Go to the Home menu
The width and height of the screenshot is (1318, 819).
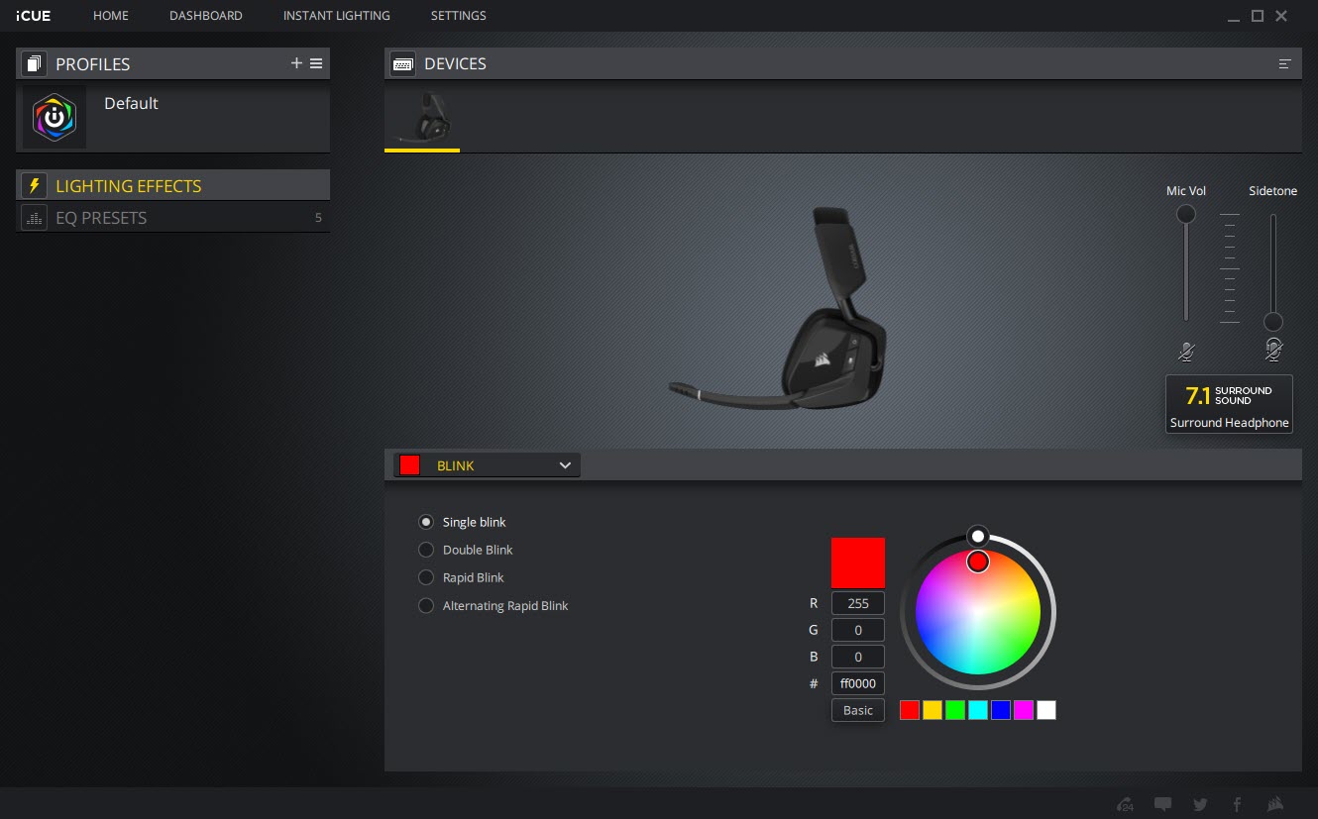click(111, 16)
